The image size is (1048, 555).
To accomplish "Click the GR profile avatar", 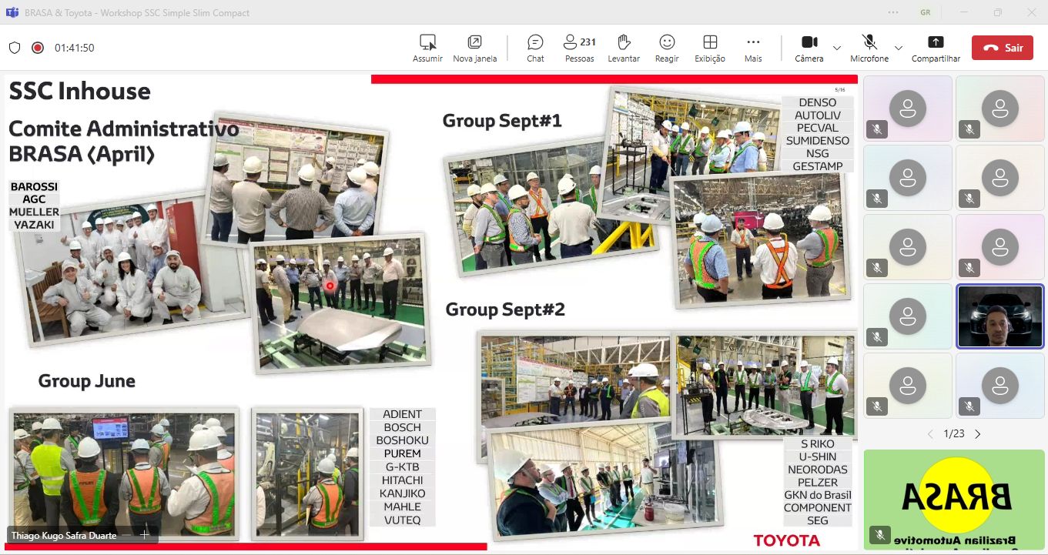I will tap(925, 12).
